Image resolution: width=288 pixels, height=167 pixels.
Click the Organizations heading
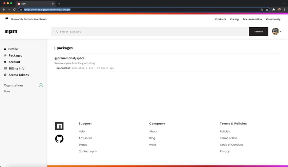(x=14, y=85)
